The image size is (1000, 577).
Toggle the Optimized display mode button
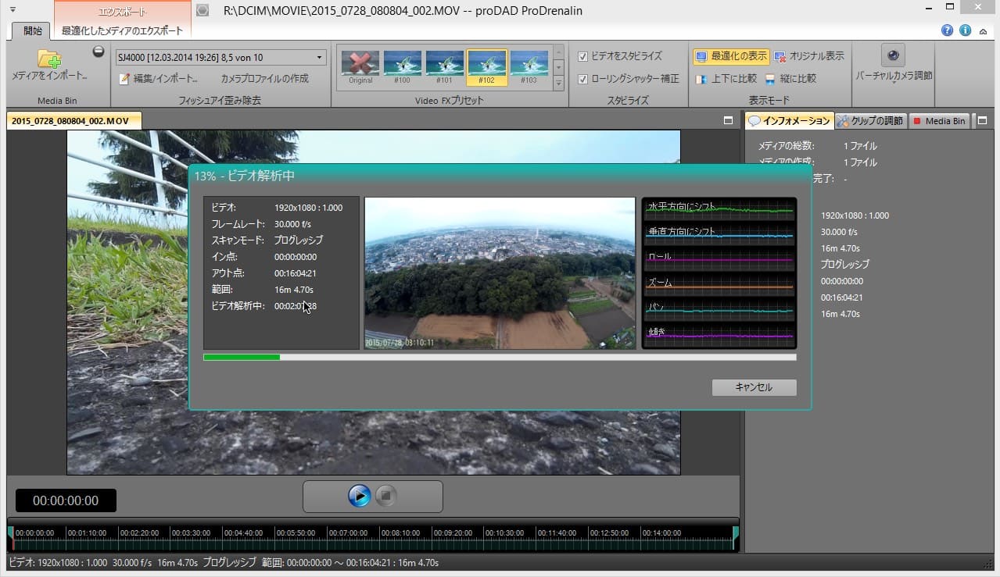click(x=730, y=56)
